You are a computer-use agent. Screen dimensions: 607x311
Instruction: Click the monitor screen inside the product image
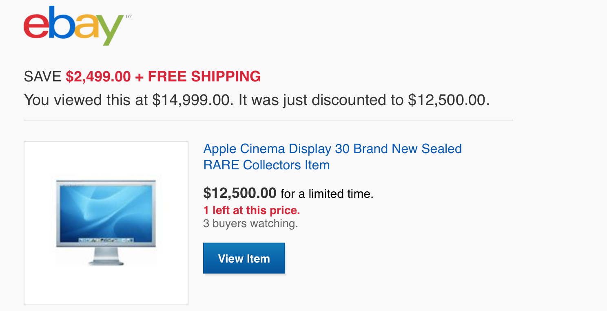pos(106,212)
